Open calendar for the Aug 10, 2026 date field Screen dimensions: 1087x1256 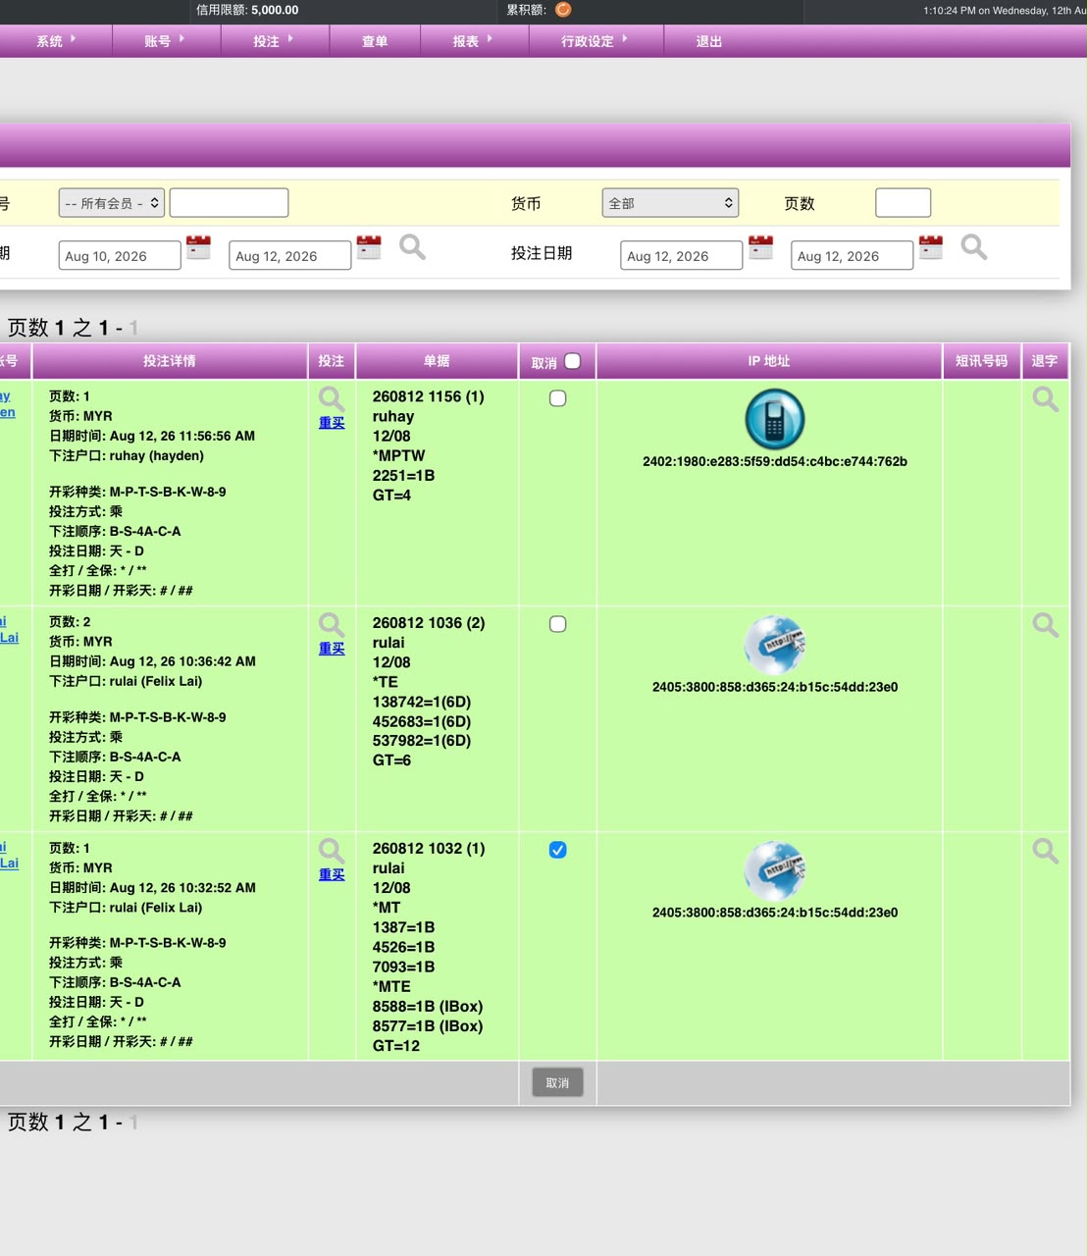point(198,247)
